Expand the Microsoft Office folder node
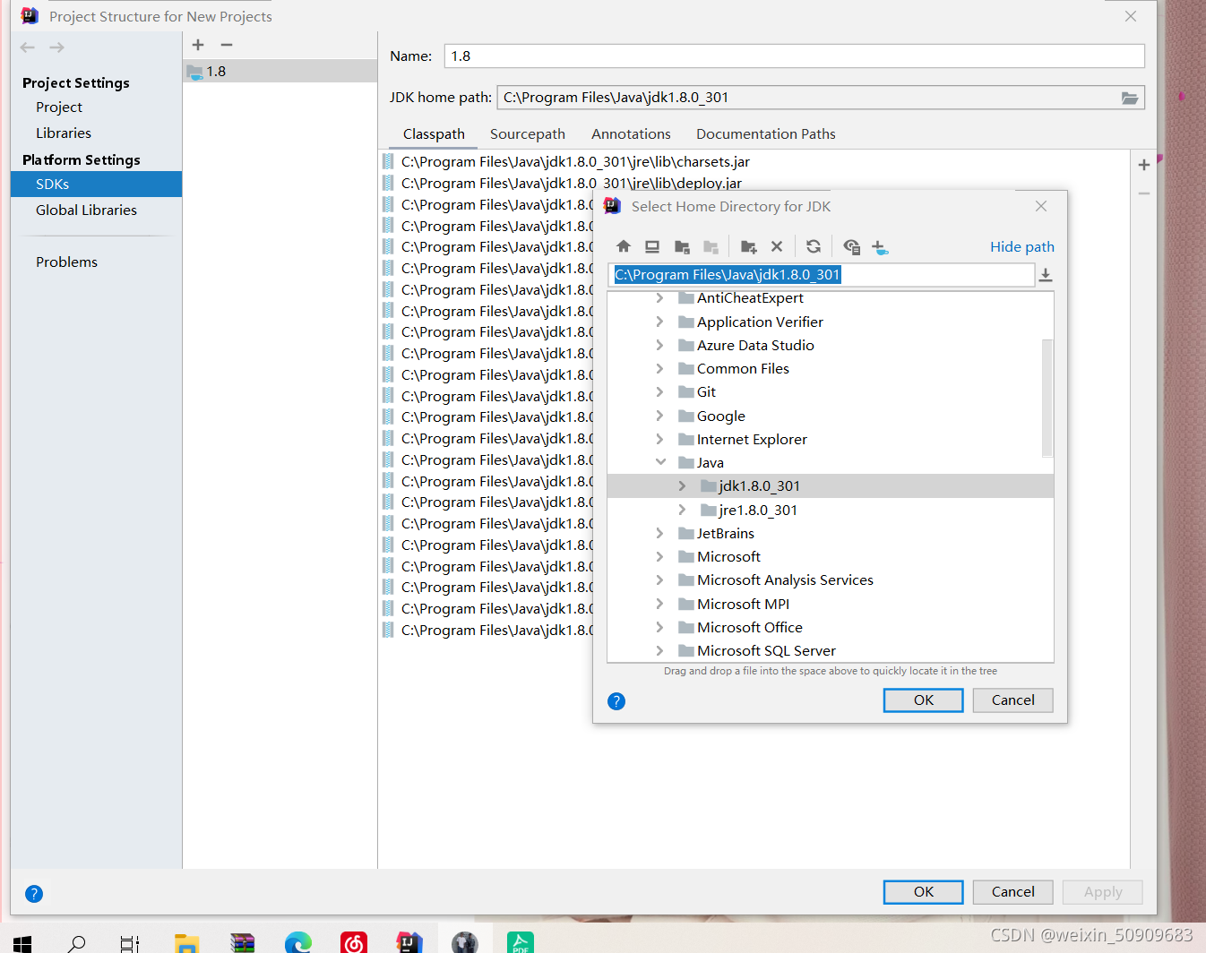This screenshot has height=953, width=1206. 659,627
